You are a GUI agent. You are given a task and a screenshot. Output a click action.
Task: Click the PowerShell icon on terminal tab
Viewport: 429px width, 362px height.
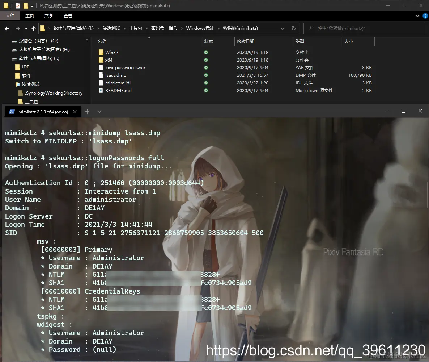point(12,112)
